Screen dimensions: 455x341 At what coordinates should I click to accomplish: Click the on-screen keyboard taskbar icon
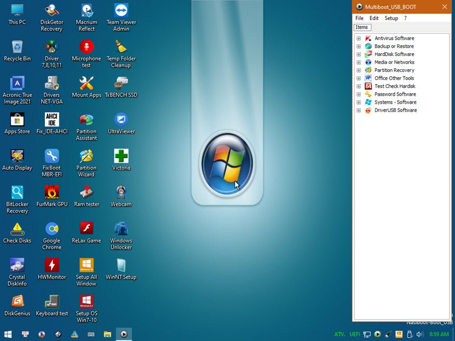click(x=91, y=334)
